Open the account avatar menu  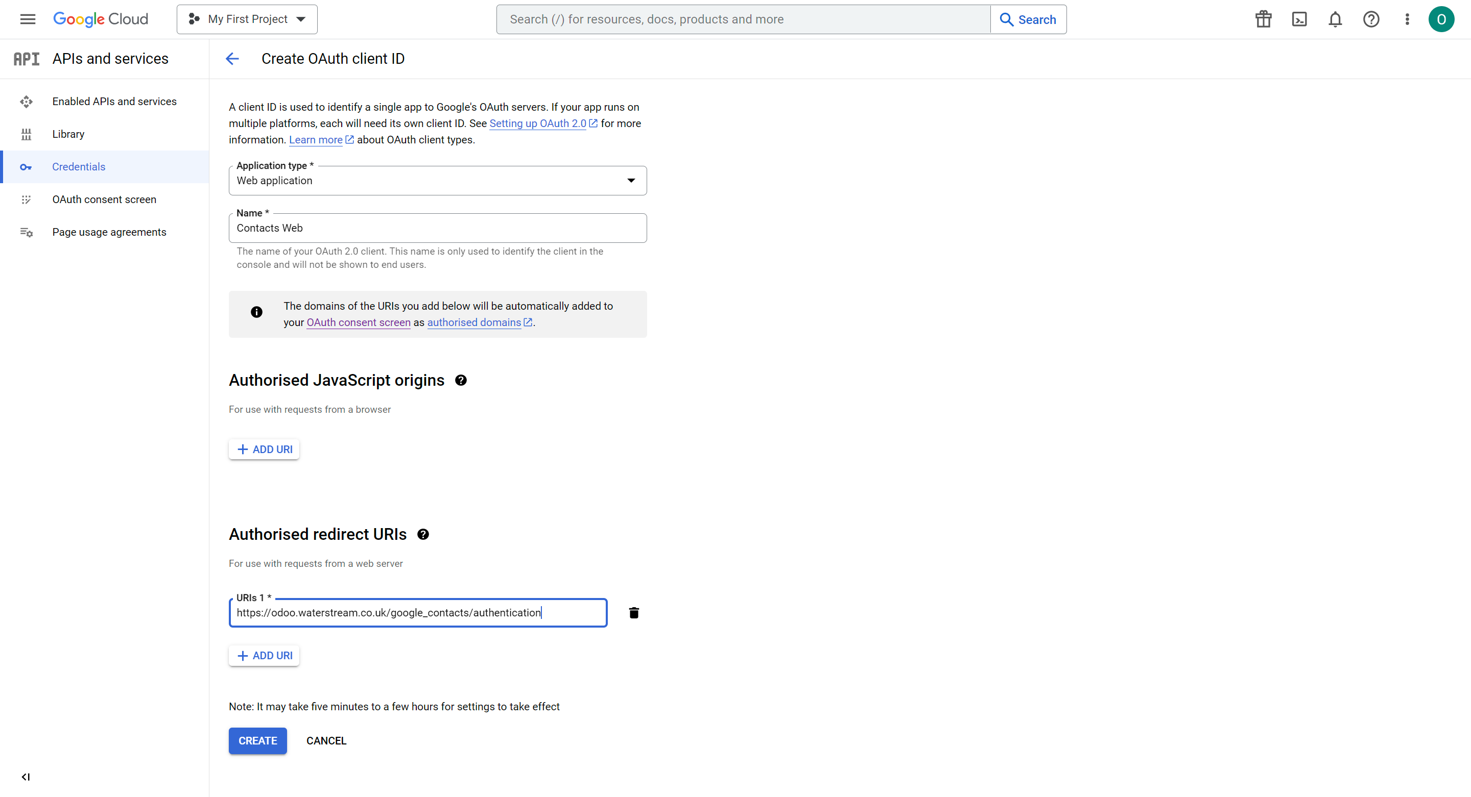click(x=1441, y=19)
